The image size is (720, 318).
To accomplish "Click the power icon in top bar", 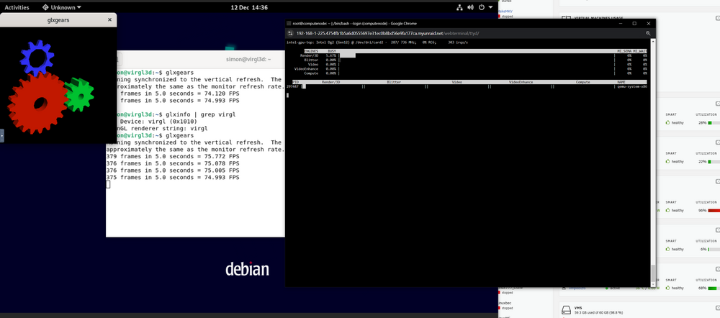I will [x=482, y=7].
